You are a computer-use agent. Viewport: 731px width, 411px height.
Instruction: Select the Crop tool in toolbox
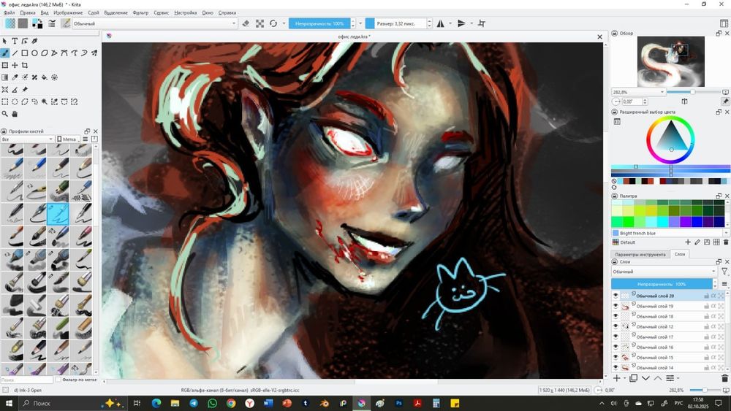25,65
